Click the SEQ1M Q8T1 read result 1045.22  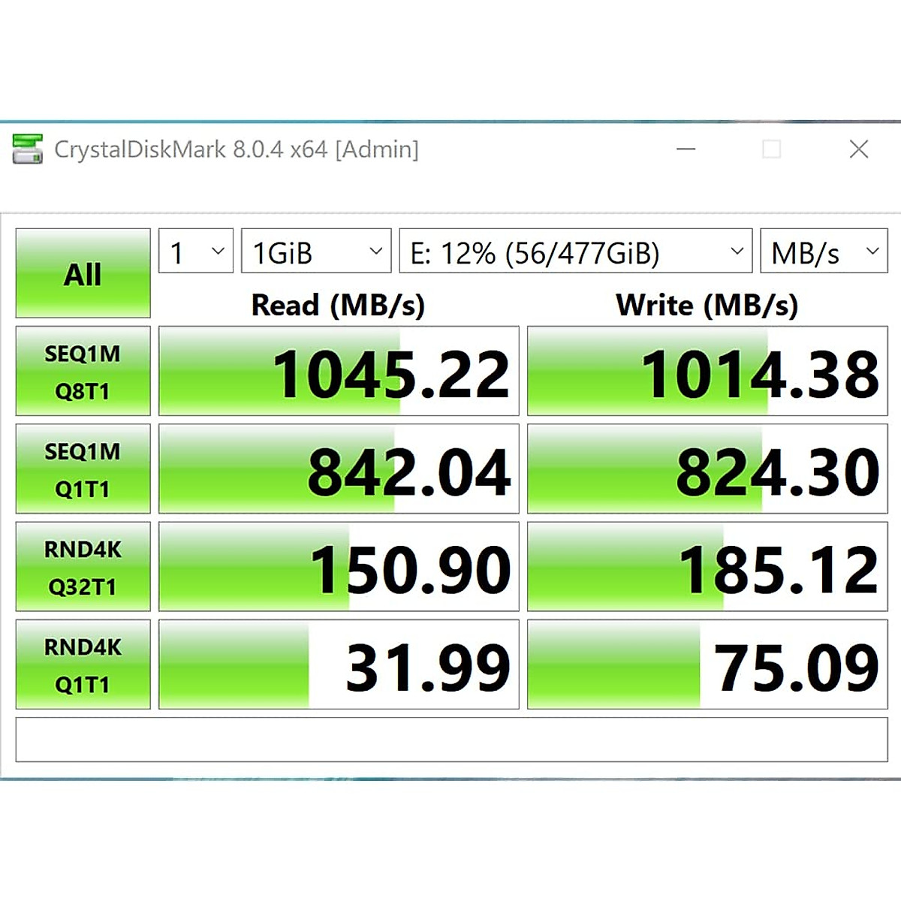[x=339, y=372]
